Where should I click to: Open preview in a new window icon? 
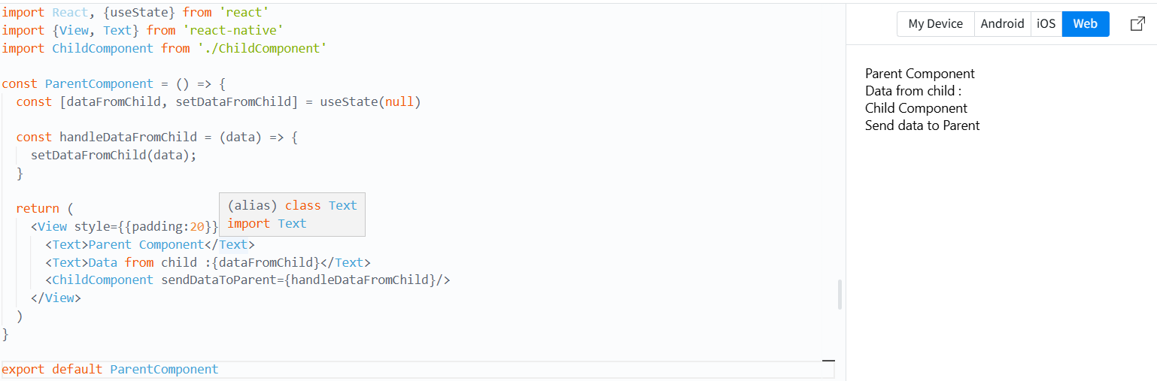pyautogui.click(x=1138, y=24)
